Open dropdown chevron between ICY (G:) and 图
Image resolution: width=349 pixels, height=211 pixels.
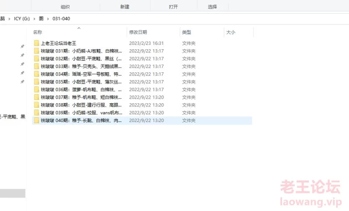(34, 19)
